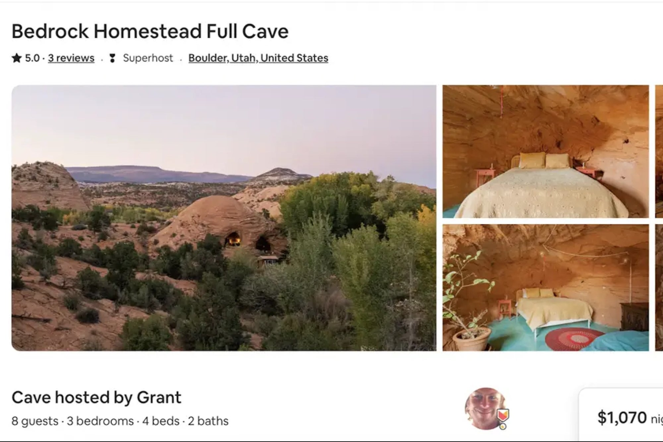The image size is (663, 442).
Task: Open the main cave exterior photo
Action: pos(224,218)
